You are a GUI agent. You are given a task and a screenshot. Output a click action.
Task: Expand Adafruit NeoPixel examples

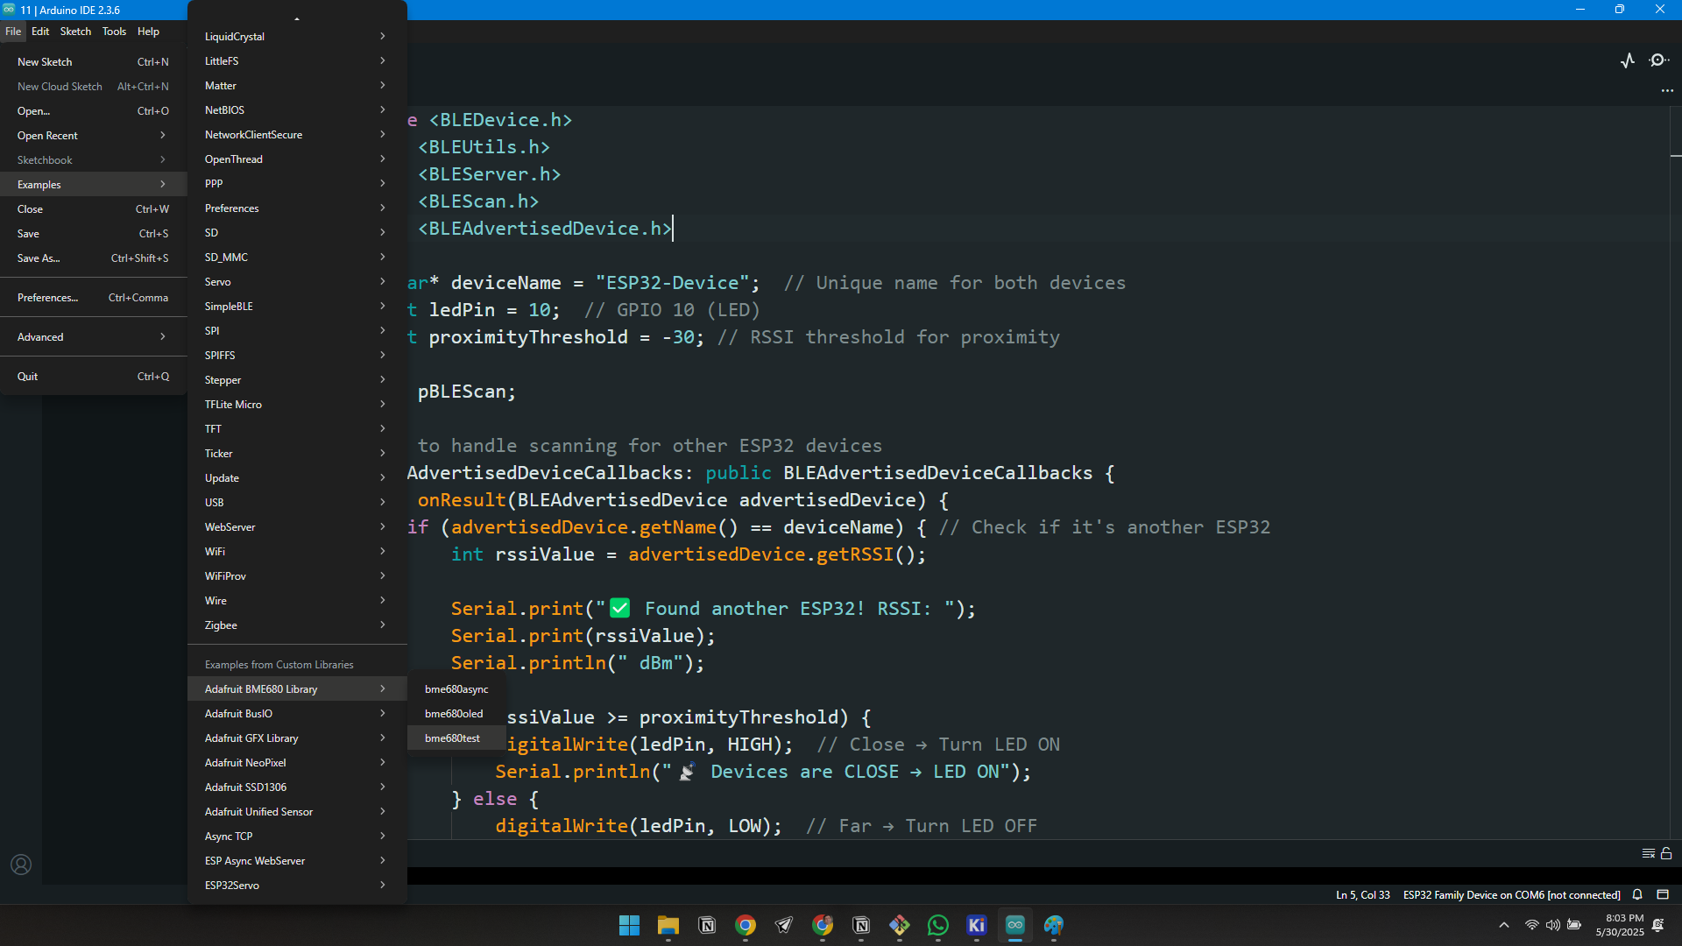coord(297,763)
